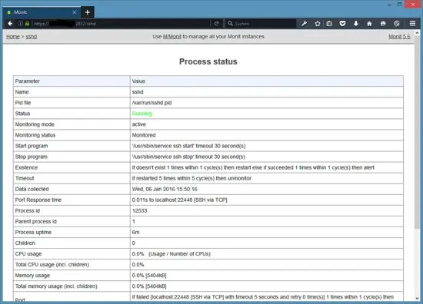Select the /var/run/sshd.pid value

(x=152, y=103)
